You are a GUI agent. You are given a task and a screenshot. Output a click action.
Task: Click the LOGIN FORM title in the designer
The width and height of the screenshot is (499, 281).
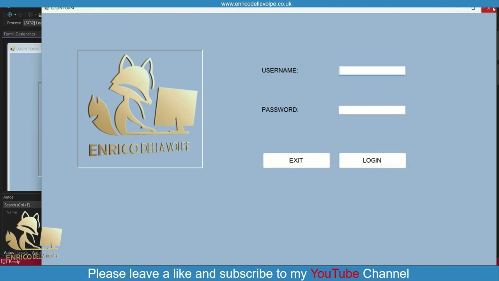pos(27,49)
